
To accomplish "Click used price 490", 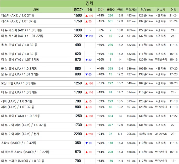I will [x=78, y=45].
